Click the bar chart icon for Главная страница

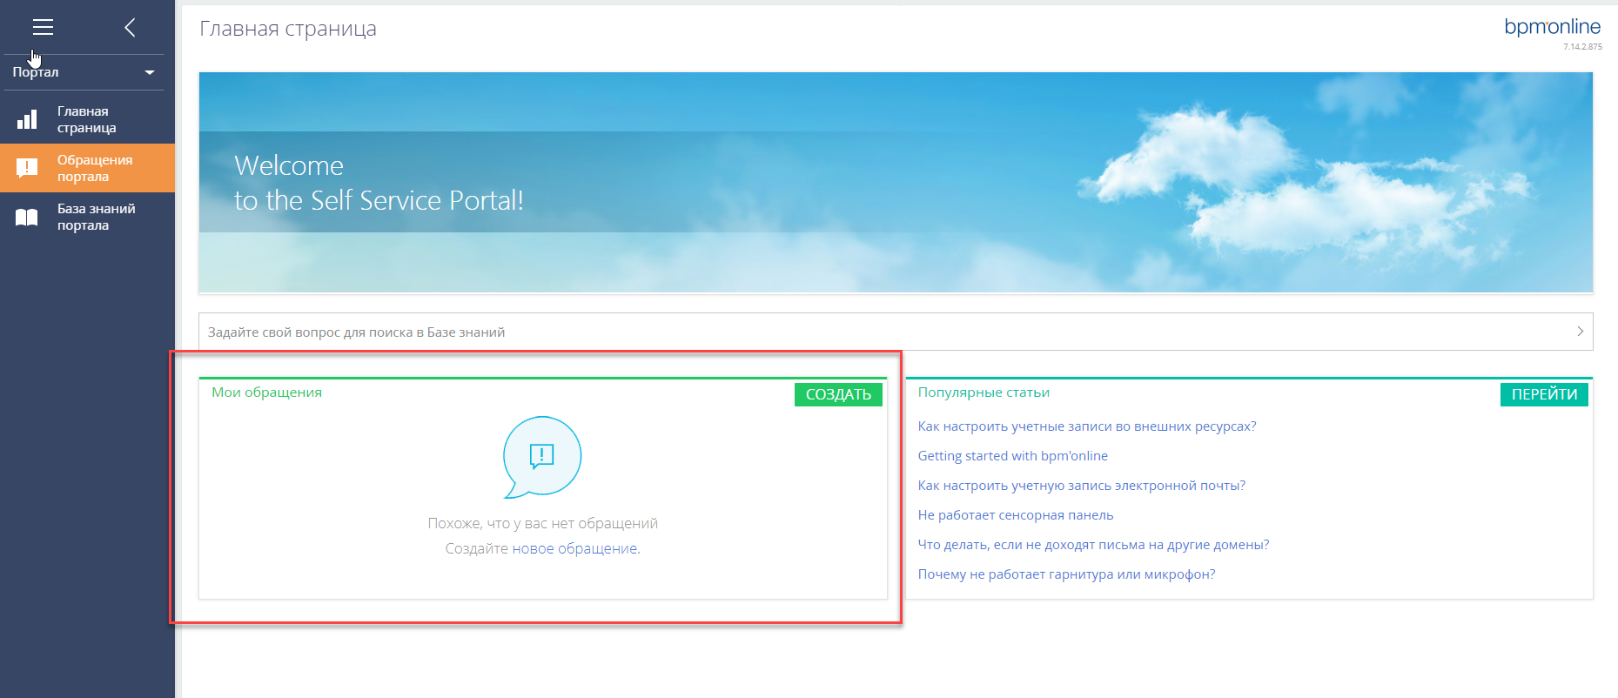pyautogui.click(x=27, y=119)
